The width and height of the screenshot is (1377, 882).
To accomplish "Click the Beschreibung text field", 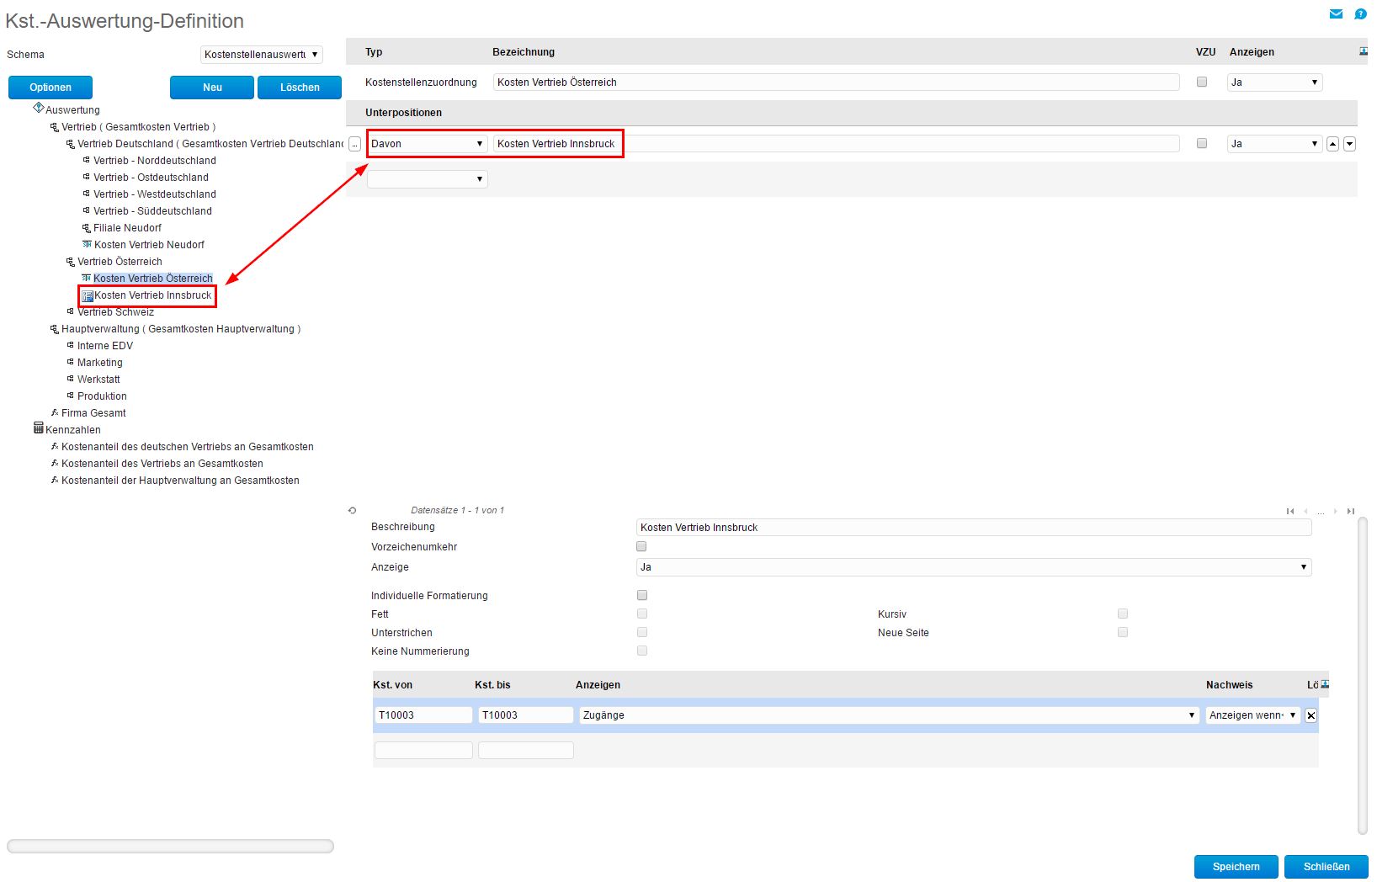I will [x=973, y=528].
